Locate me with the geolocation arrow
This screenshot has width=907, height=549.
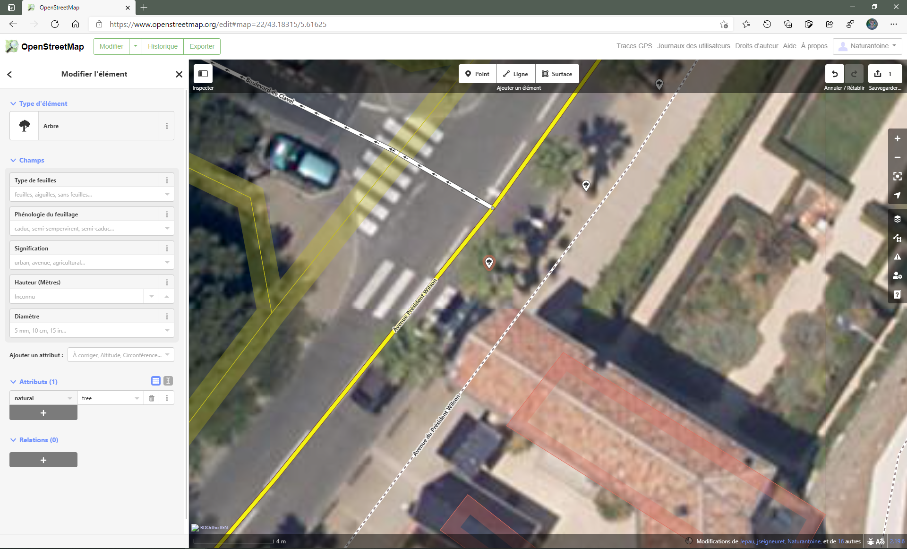(x=897, y=195)
